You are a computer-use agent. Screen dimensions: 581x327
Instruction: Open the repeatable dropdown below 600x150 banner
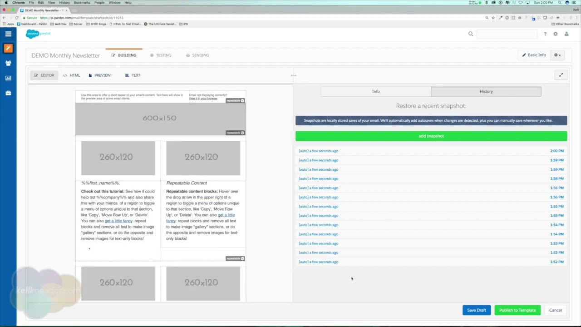236,133
